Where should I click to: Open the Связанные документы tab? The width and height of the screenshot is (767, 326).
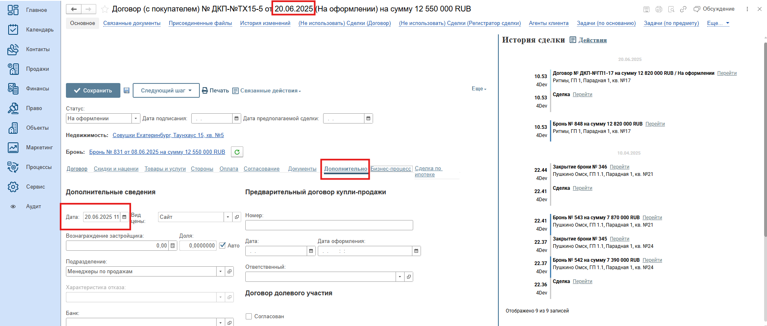[x=132, y=23]
